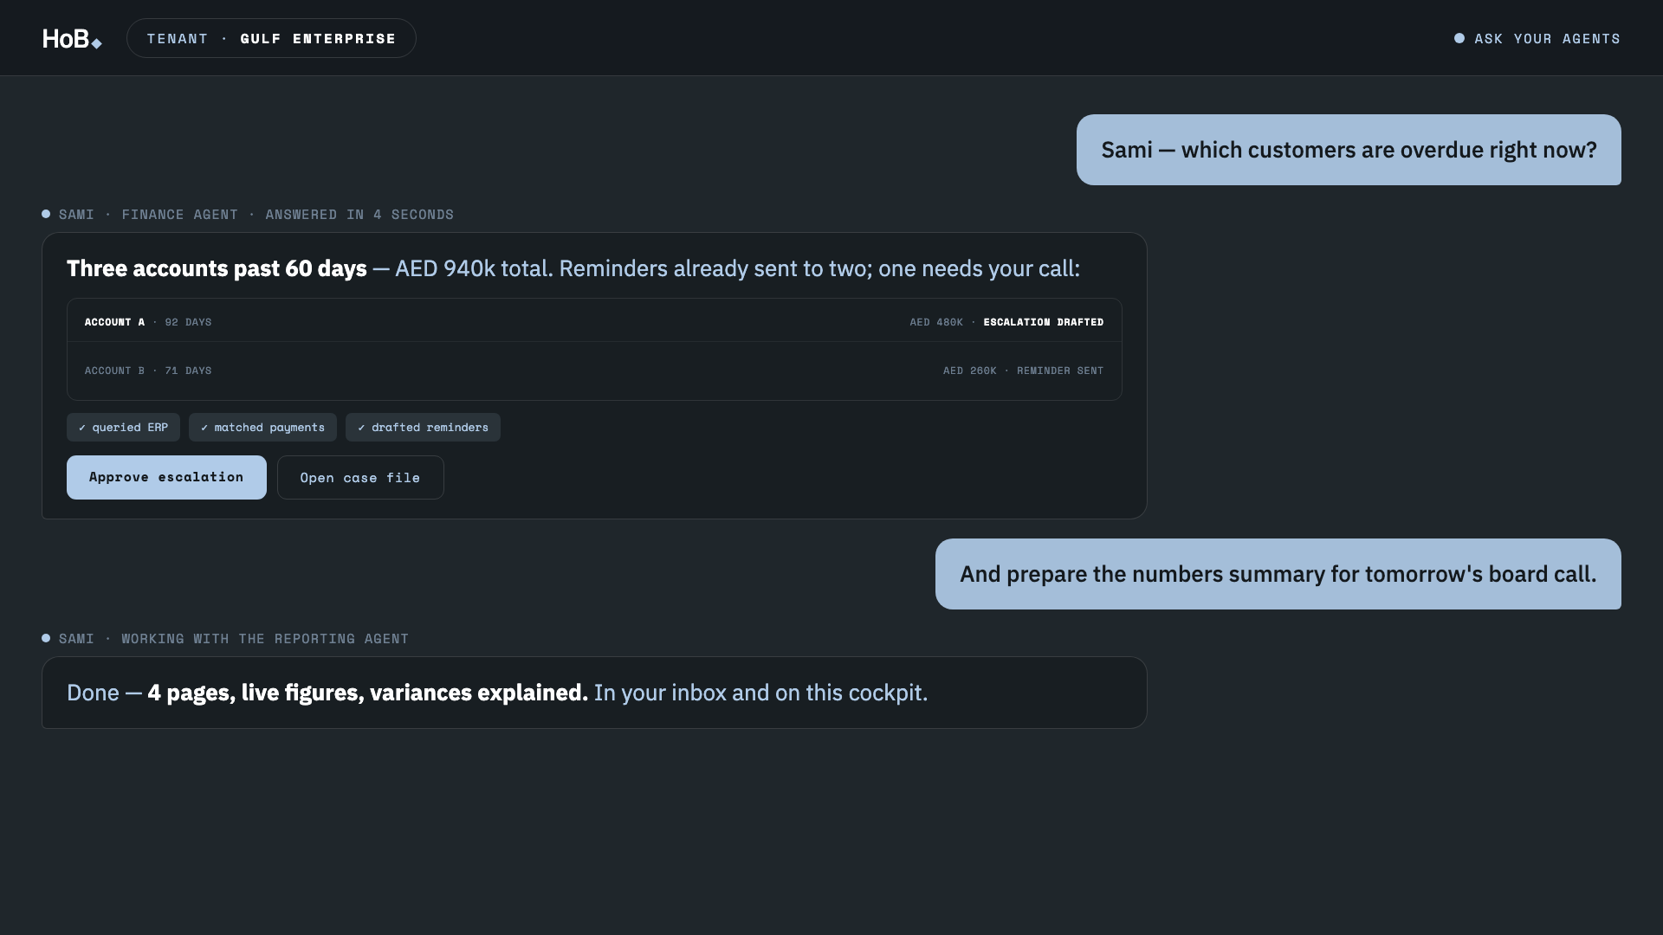The image size is (1663, 935).
Task: Click the Sami Finance Agent status dot
Action: tap(46, 214)
